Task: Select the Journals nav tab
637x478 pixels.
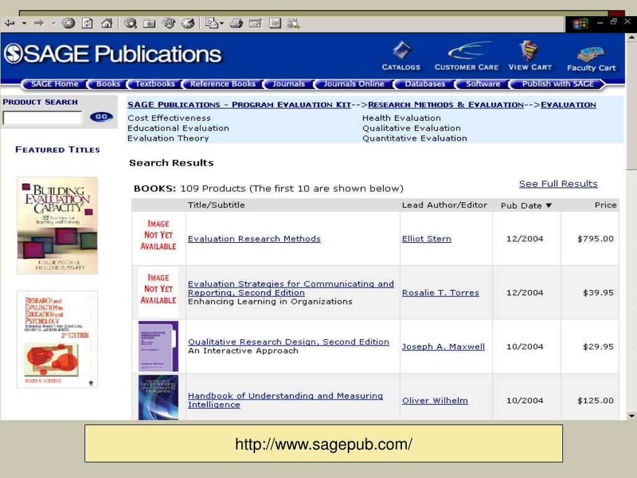Action: pyautogui.click(x=289, y=84)
